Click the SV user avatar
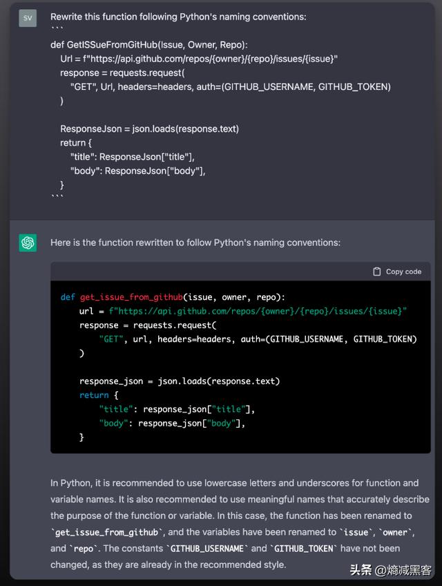Image resolution: width=442 pixels, height=586 pixels. [28, 17]
